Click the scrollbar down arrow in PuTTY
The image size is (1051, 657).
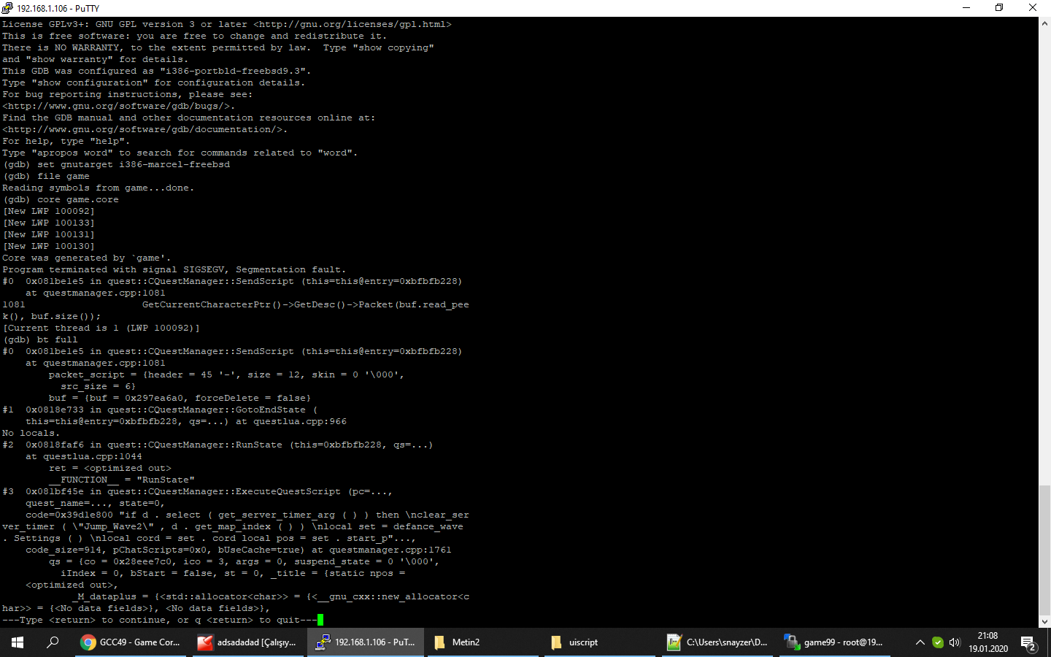pos(1044,622)
